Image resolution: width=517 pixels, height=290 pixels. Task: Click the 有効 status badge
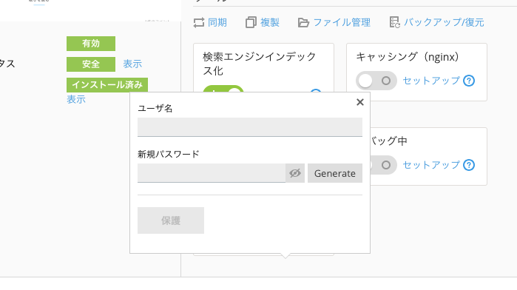91,44
